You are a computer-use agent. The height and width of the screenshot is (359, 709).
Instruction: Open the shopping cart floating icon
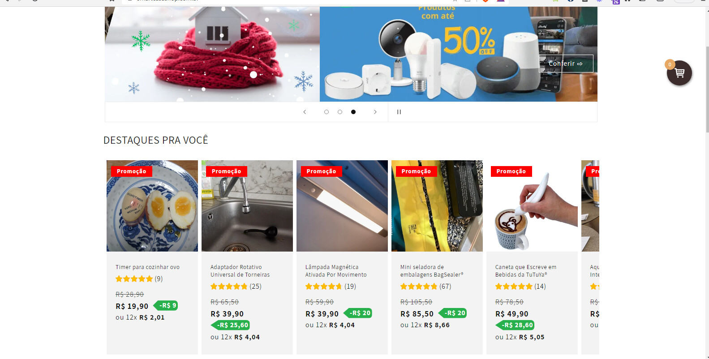[x=679, y=73]
